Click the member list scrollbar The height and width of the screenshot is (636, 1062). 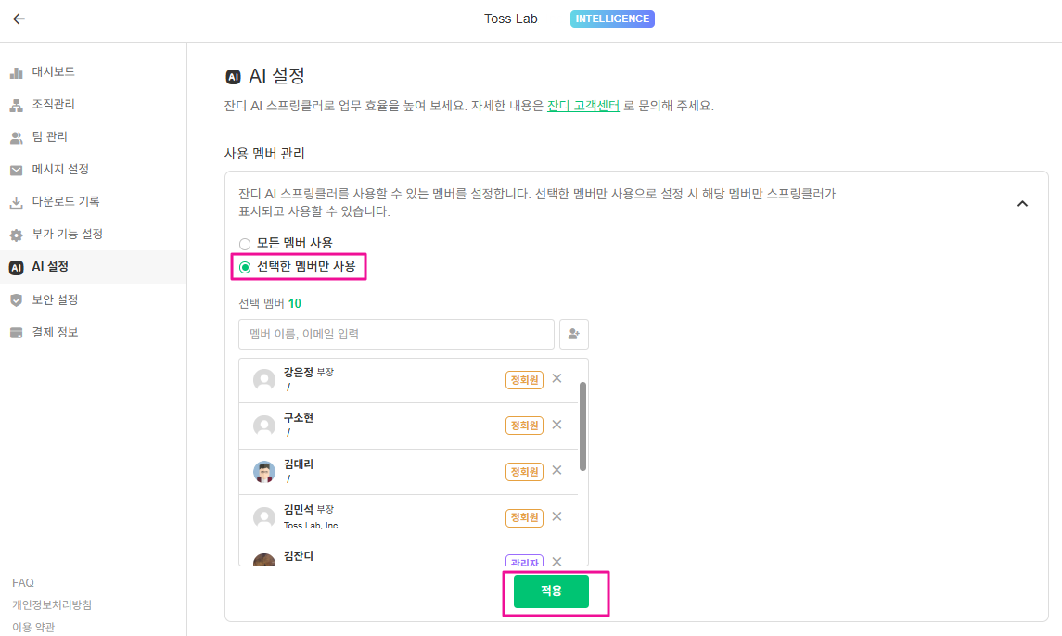(582, 426)
